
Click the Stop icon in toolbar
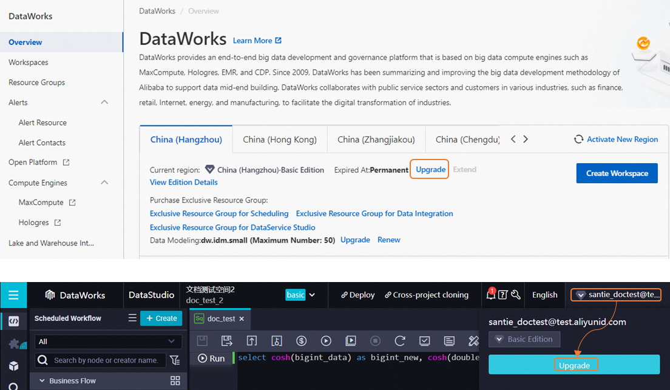(375, 340)
